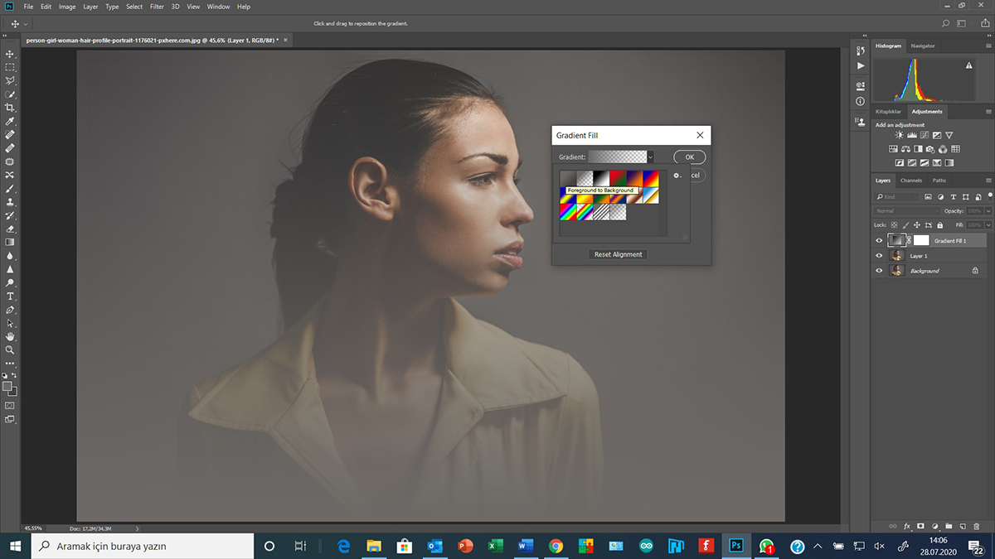Select the Crop tool

[x=10, y=108]
